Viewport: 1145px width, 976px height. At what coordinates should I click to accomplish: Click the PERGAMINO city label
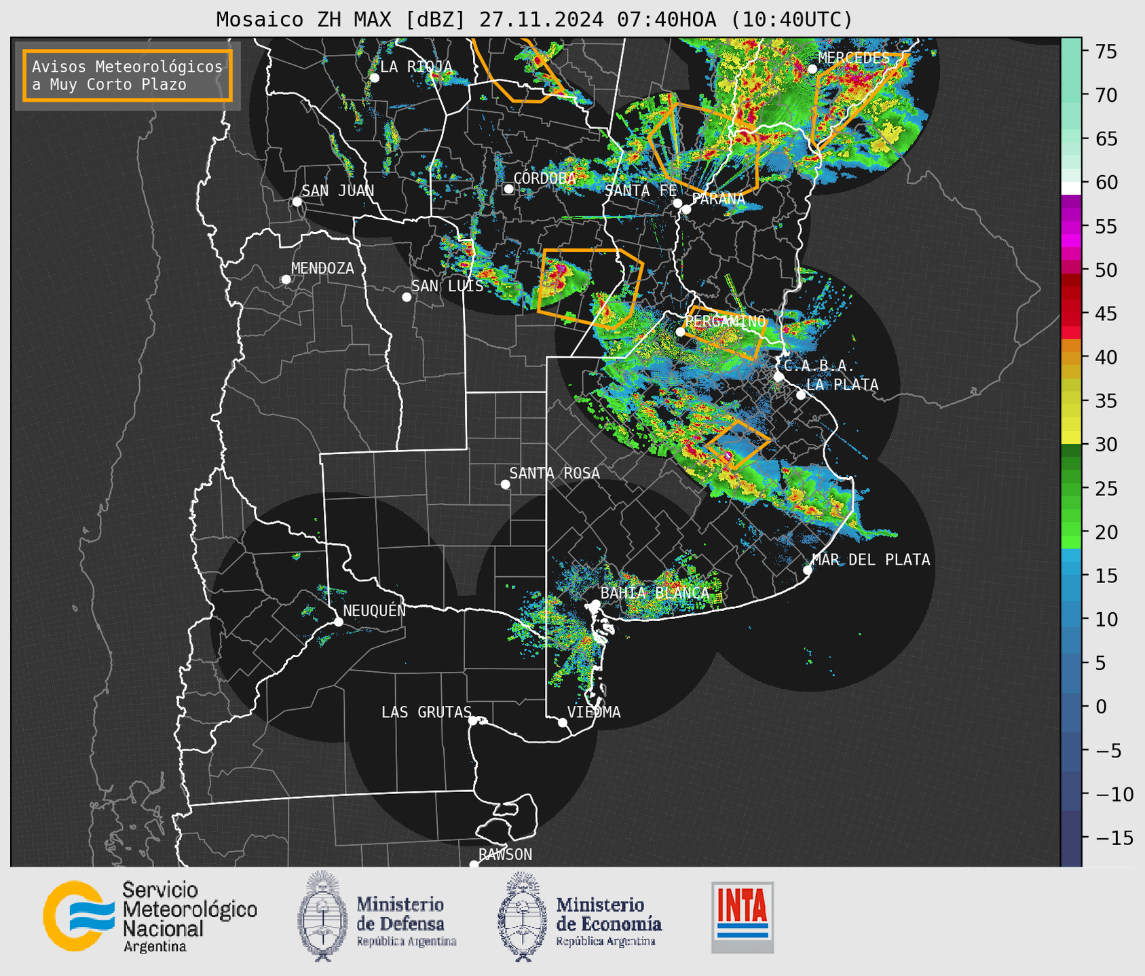point(725,320)
